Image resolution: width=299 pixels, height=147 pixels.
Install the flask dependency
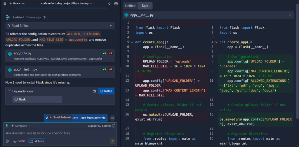106,91
